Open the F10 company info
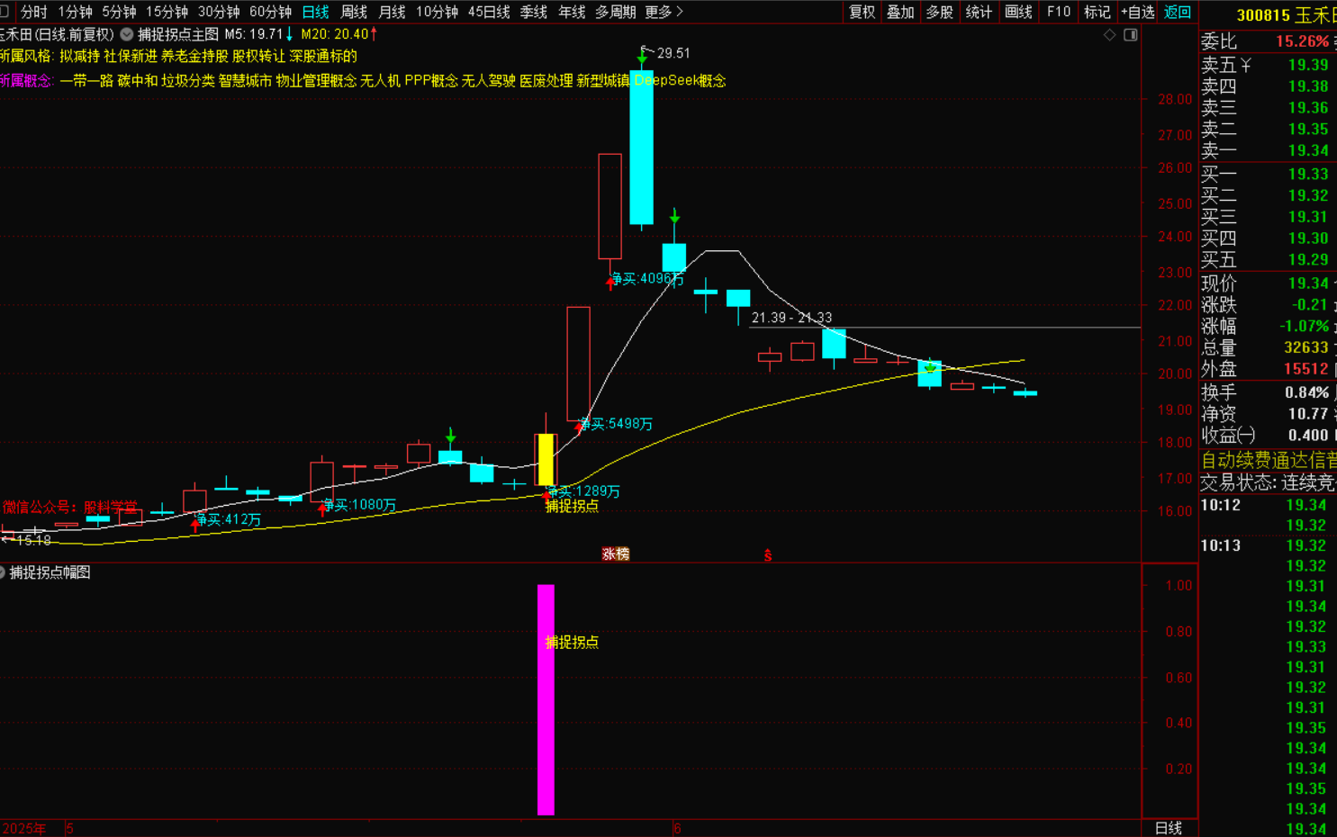Viewport: 1337px width, 837px height. coord(1059,12)
